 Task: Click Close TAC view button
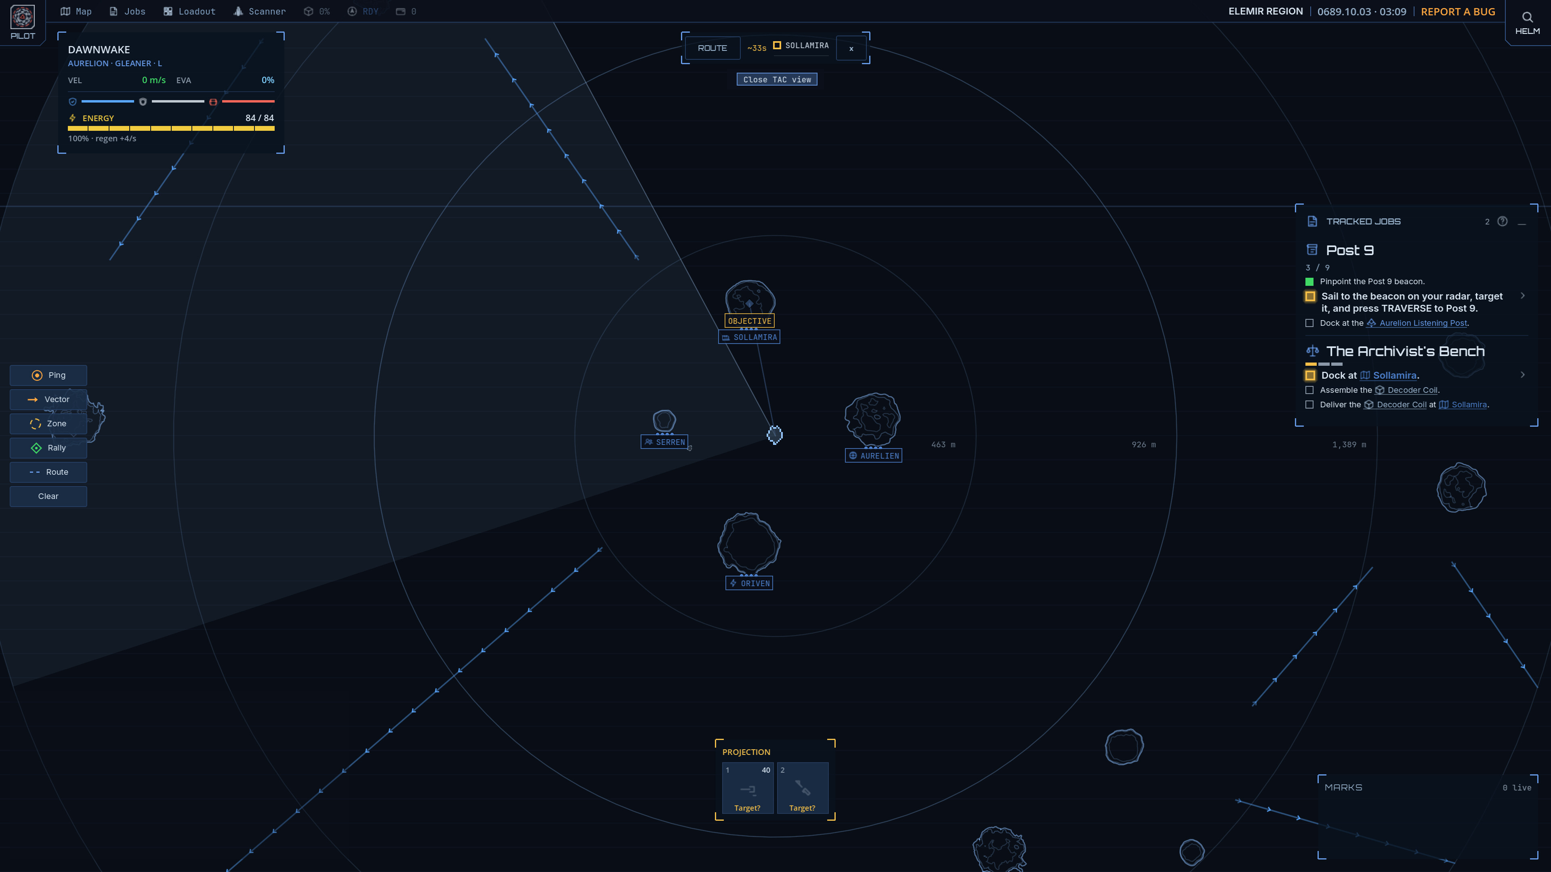[777, 80]
